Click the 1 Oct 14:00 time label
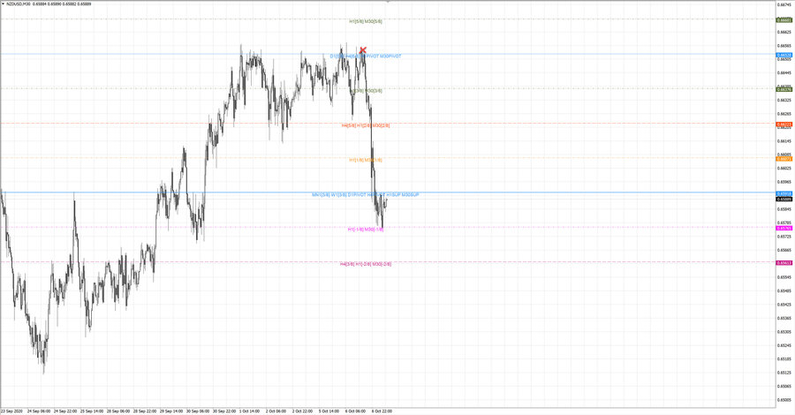 pos(249,411)
